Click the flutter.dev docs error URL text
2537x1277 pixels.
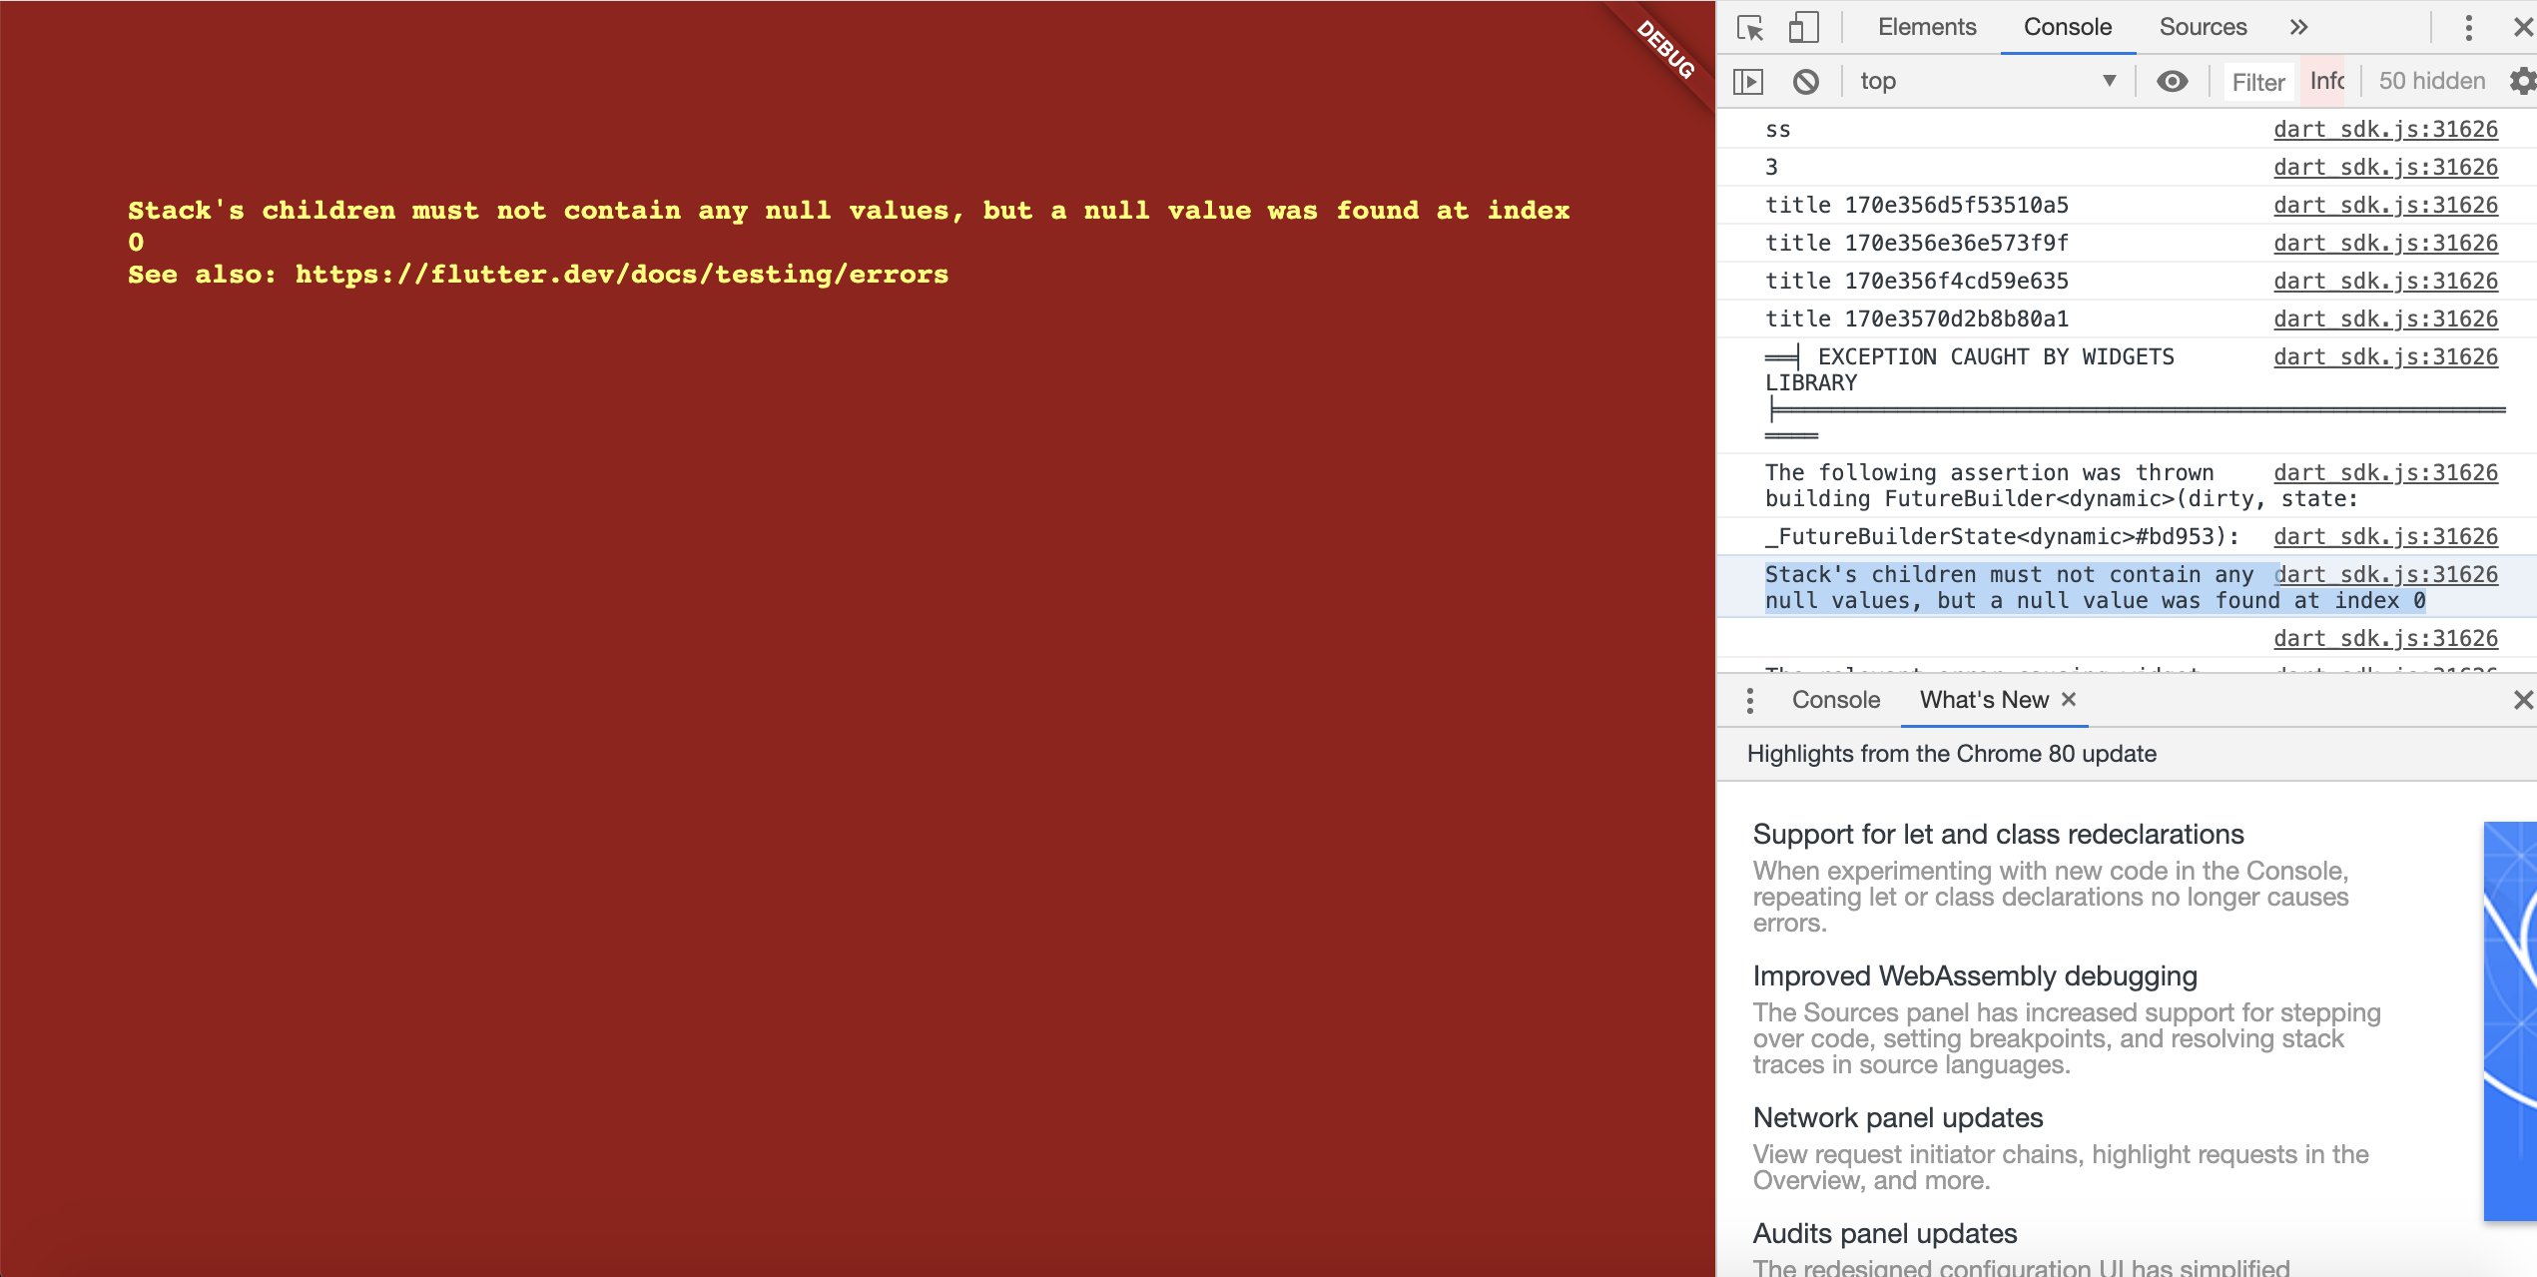point(622,275)
